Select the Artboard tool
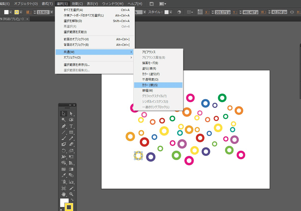The image size is (301, 211). point(64,188)
